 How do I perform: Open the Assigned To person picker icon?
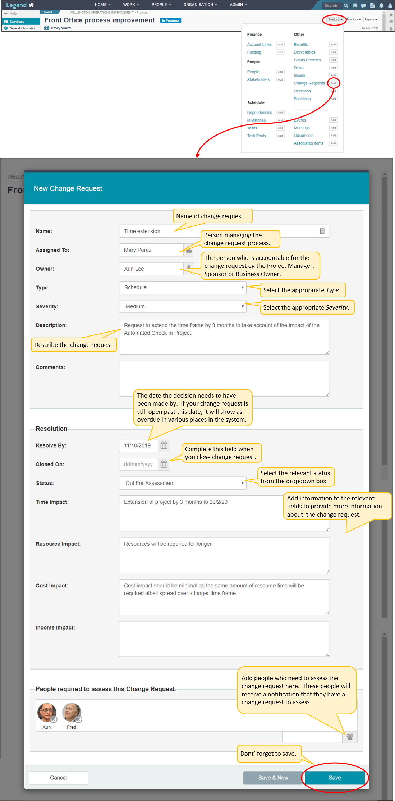(x=189, y=250)
